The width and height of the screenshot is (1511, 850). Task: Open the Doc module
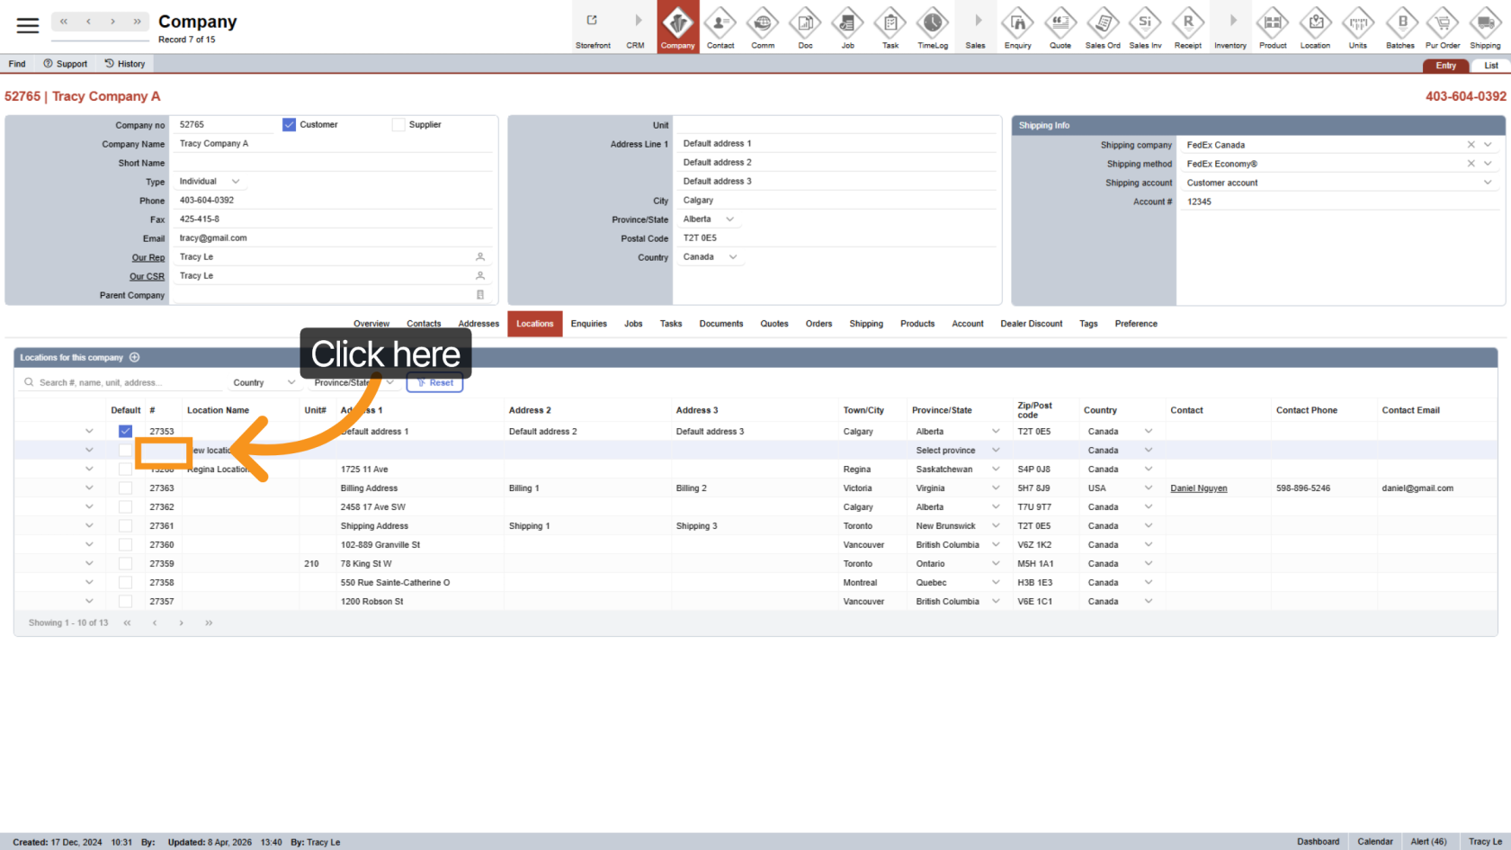pyautogui.click(x=805, y=27)
